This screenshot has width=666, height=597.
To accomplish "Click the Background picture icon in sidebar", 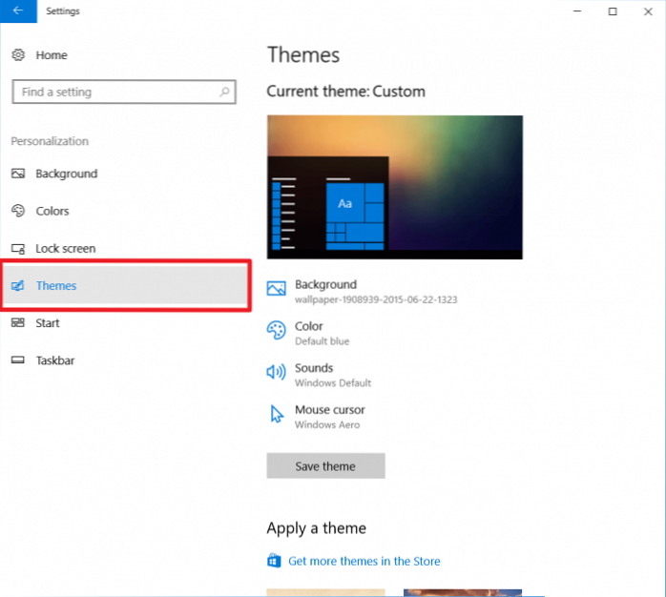I will click(18, 174).
